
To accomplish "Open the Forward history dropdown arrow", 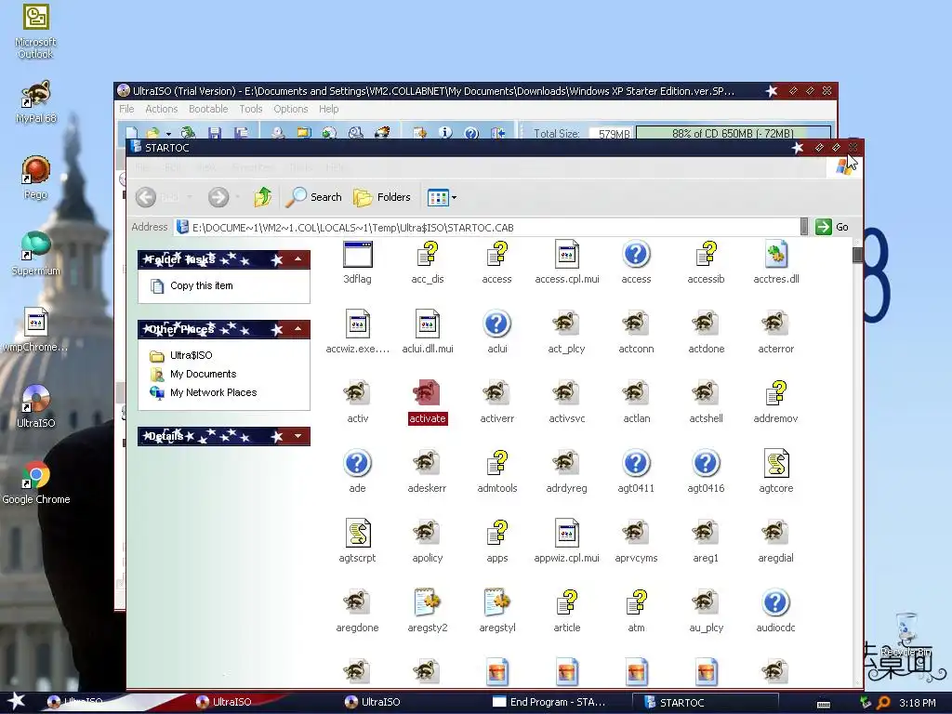I will coord(237,197).
